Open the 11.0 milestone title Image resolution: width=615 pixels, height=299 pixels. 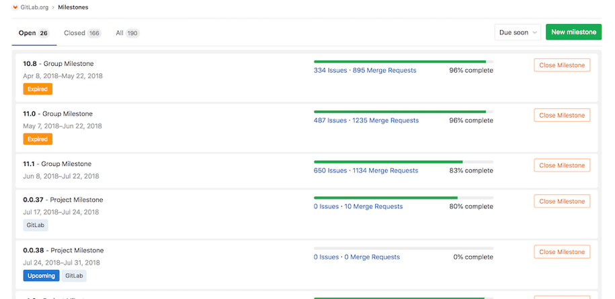(30, 114)
